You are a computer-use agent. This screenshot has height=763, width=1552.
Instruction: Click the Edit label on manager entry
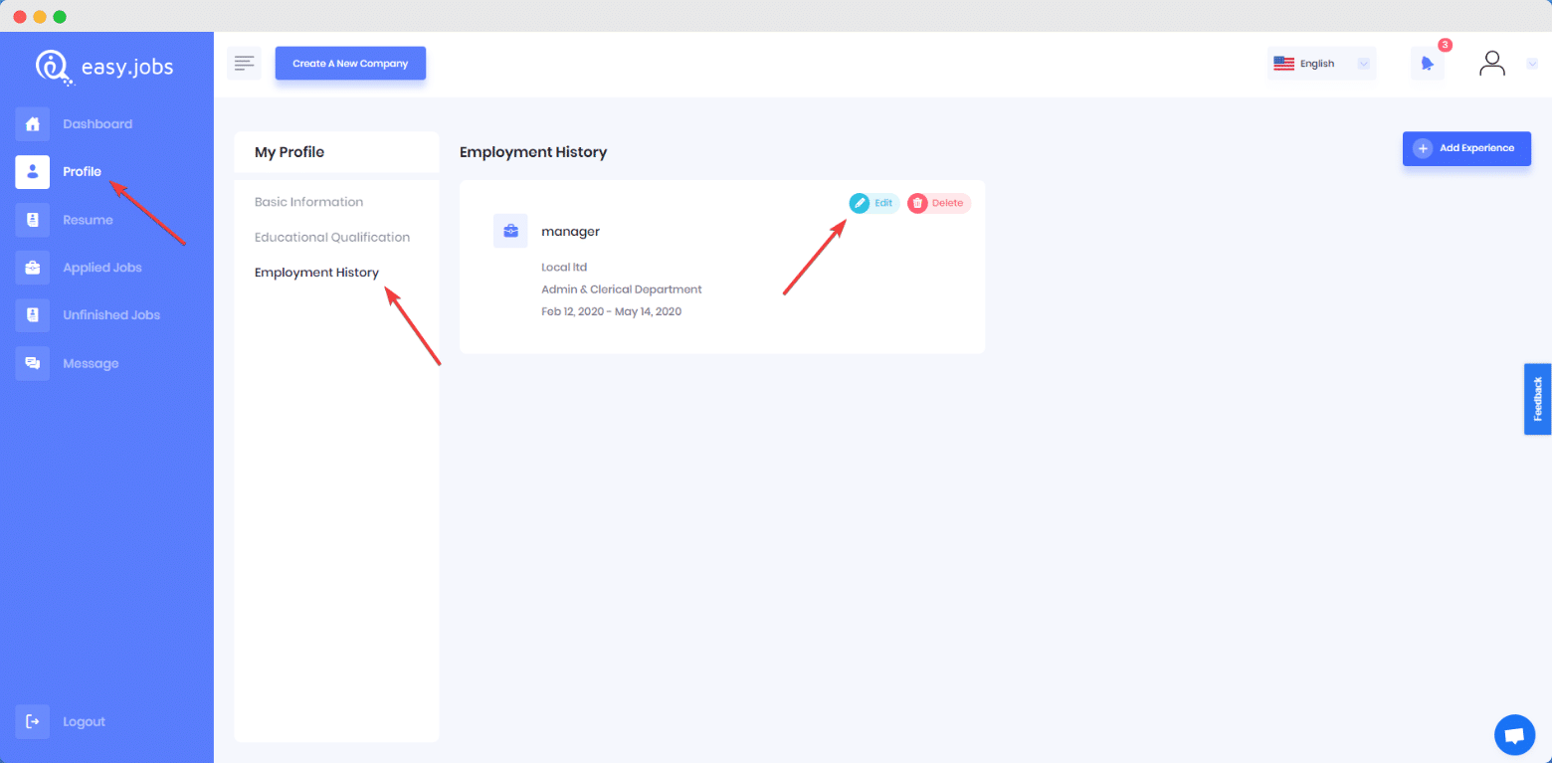pyautogui.click(x=883, y=203)
